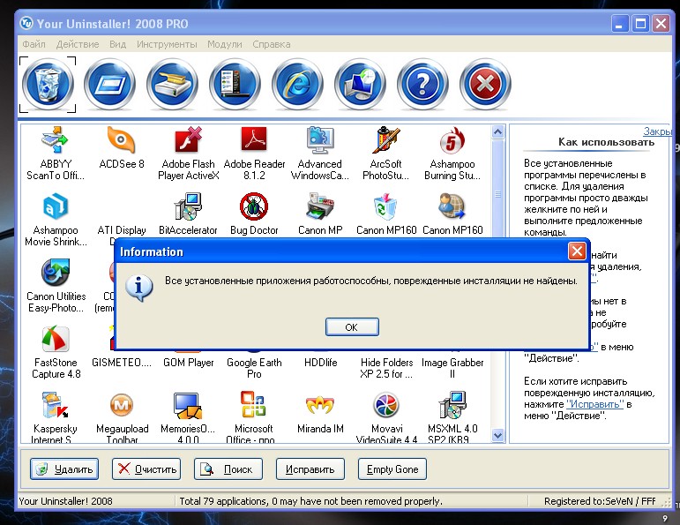
Task: Click the Uninstall trash bin toolbar icon
Action: [48, 84]
